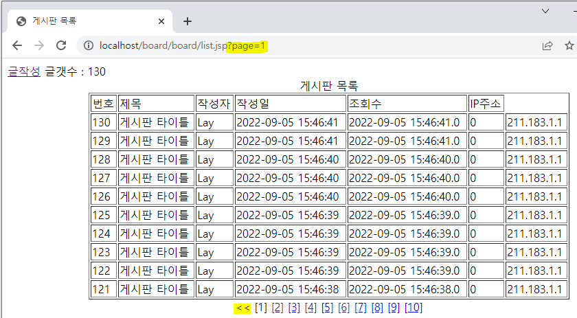
Task: Click post number 126 cell
Action: [104, 196]
